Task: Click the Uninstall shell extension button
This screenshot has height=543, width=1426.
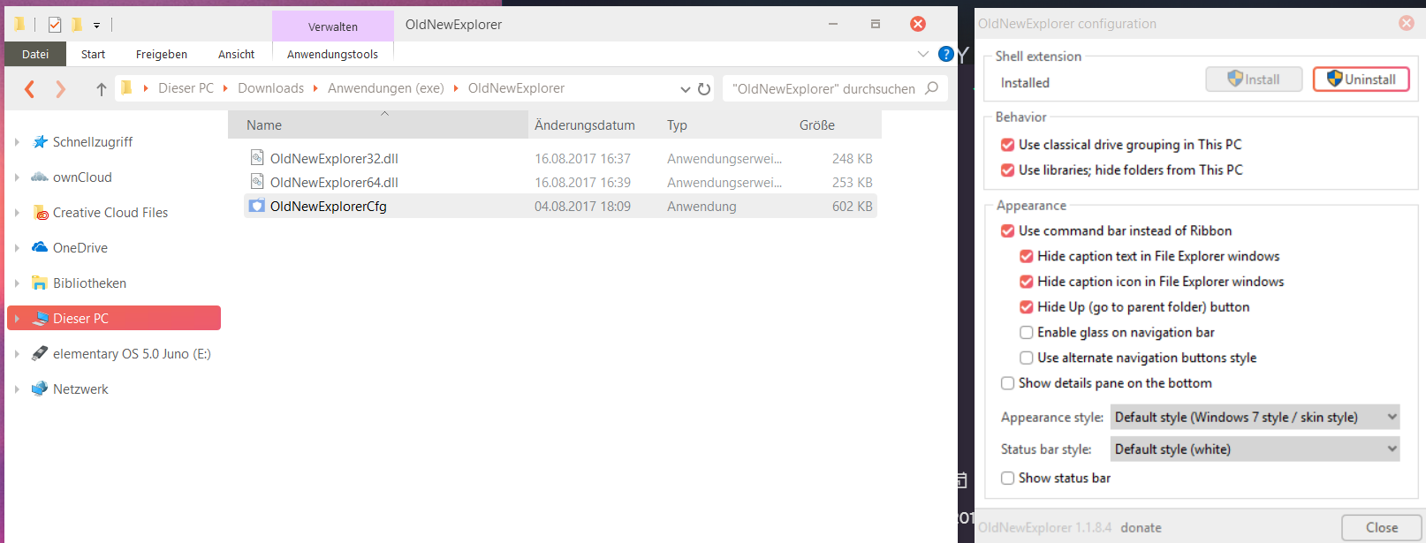Action: 1361,79
